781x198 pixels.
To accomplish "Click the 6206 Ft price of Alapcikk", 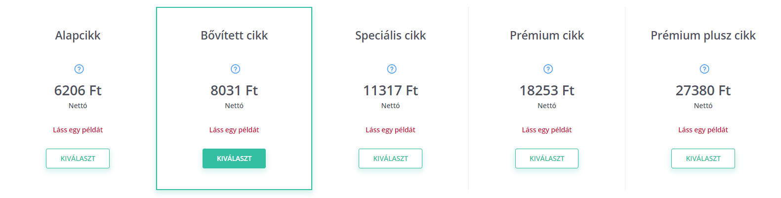I will coord(78,90).
